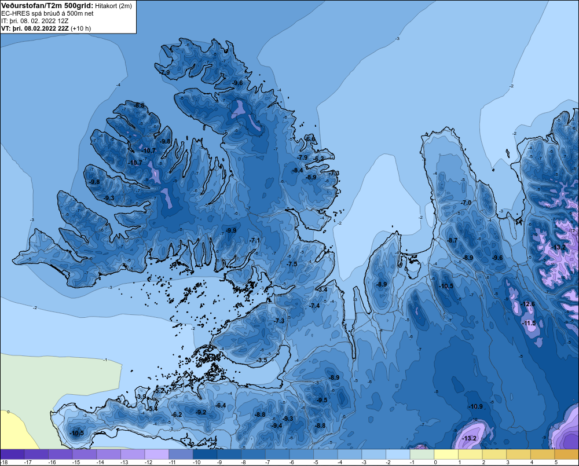Click the 'IT: þri. 08. 02. 2022 12Z' line
Viewport: 579px width, 466px height.
tap(35, 21)
